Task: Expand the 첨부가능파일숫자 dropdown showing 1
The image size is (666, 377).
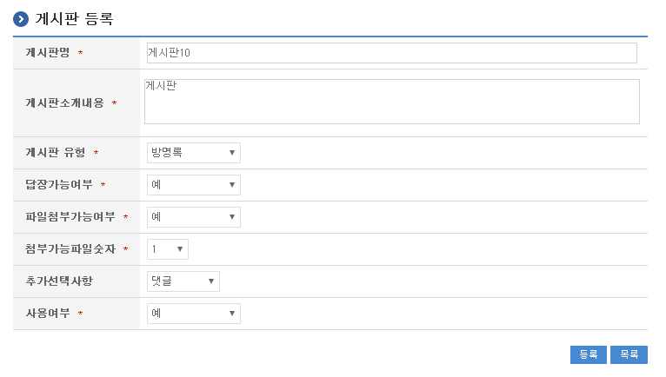Action: tap(168, 249)
